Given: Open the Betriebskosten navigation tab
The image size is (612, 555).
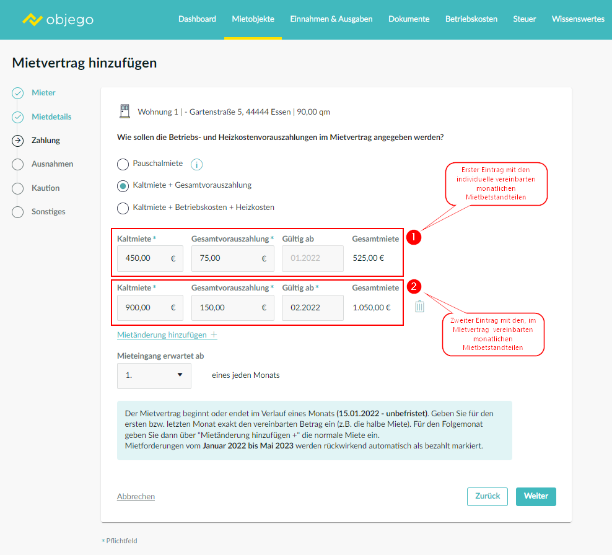Looking at the screenshot, I should click(471, 19).
